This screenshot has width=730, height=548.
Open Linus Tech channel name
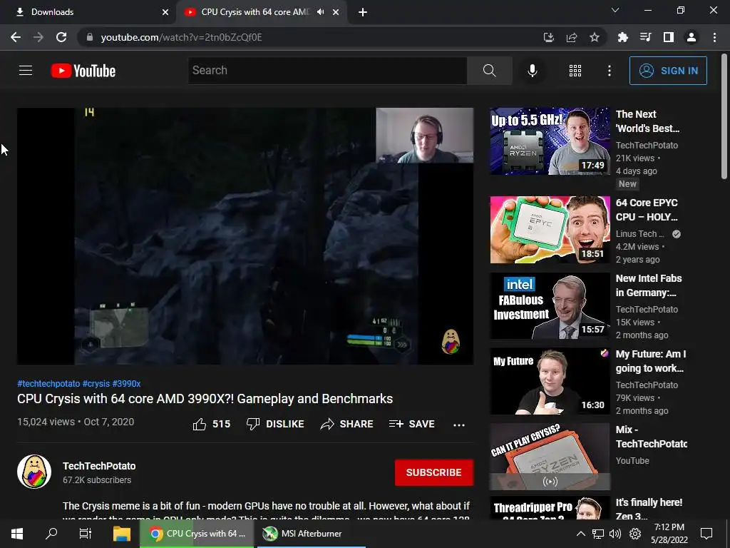click(640, 234)
